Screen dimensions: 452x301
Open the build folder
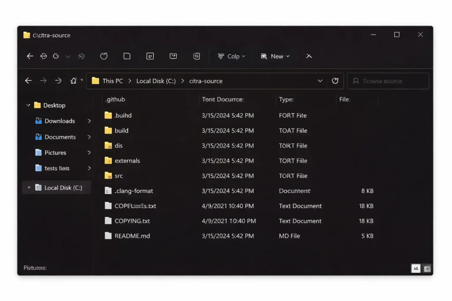[121, 130]
